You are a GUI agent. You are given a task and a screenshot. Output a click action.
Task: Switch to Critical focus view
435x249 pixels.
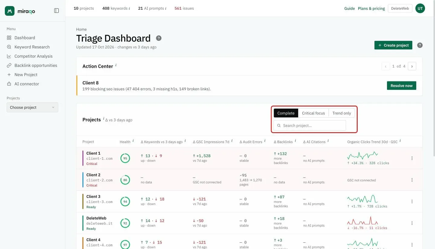313,113
